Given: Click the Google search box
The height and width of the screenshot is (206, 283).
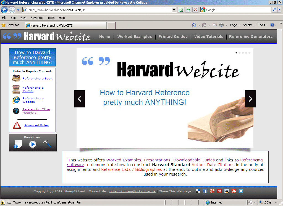Looking at the screenshot, I should point(235,10).
